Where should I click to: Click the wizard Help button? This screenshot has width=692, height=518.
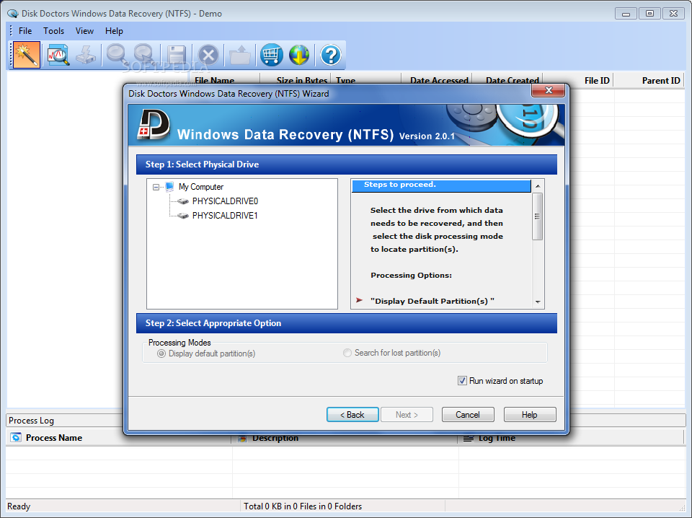(530, 415)
